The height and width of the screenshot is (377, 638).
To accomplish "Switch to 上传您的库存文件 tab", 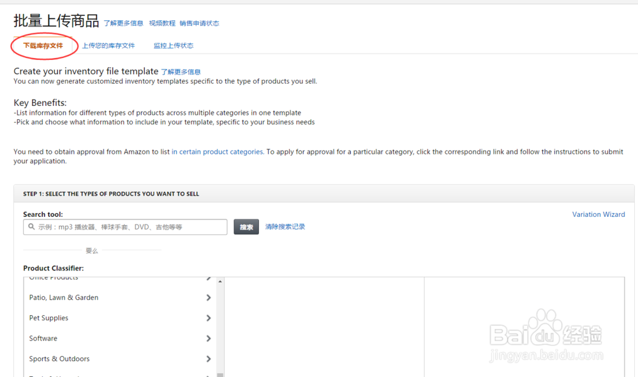I will coord(108,45).
